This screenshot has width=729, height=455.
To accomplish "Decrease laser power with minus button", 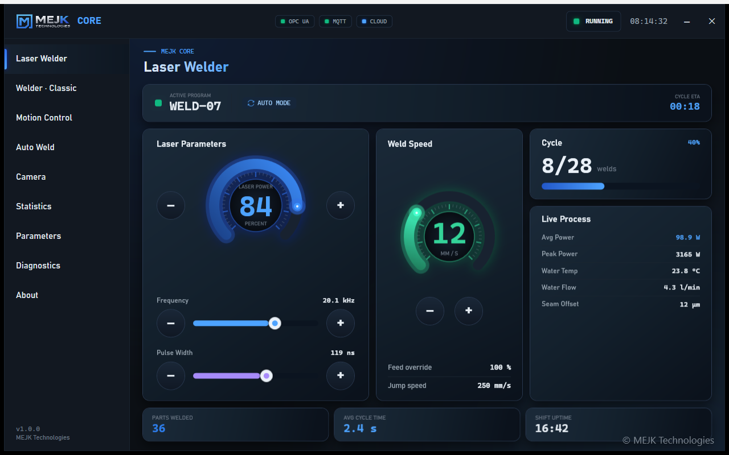I will tap(171, 205).
